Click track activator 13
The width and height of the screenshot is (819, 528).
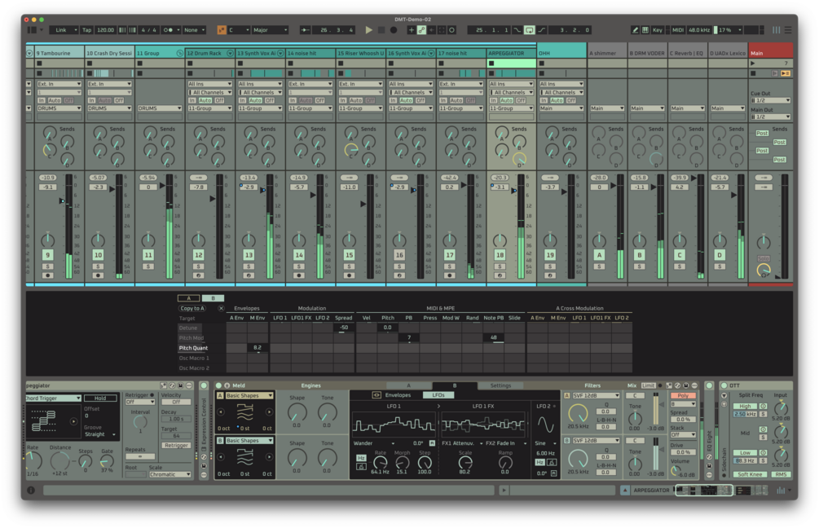pos(249,255)
